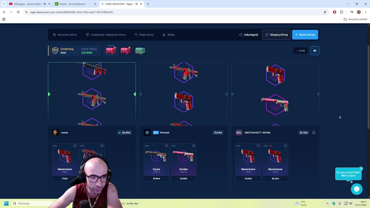Switch to Stream - Kick Dashboard tab
This screenshot has height=208, width=370.
pyautogui.click(x=72, y=4)
